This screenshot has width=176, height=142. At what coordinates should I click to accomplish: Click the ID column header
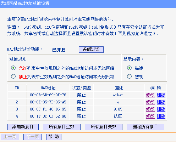tap(17, 88)
